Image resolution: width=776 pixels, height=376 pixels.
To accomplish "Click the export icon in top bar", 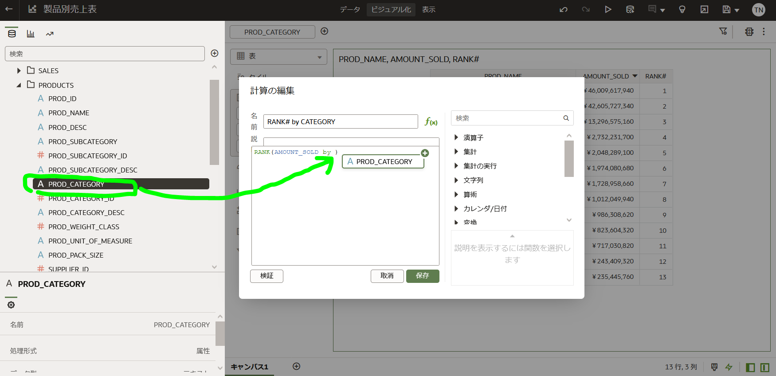I will (704, 9).
